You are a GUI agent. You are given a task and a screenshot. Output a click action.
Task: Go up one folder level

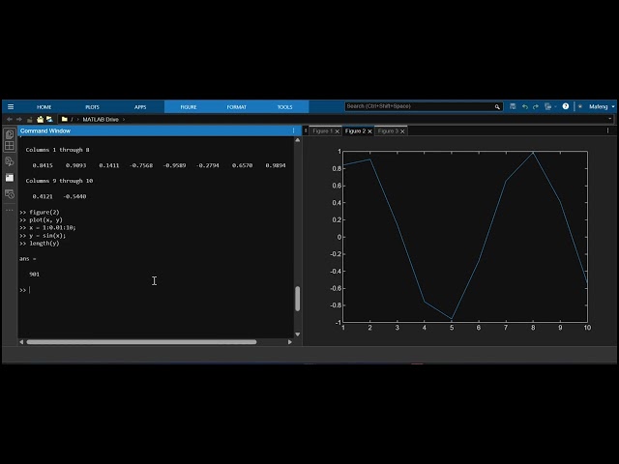coord(30,119)
